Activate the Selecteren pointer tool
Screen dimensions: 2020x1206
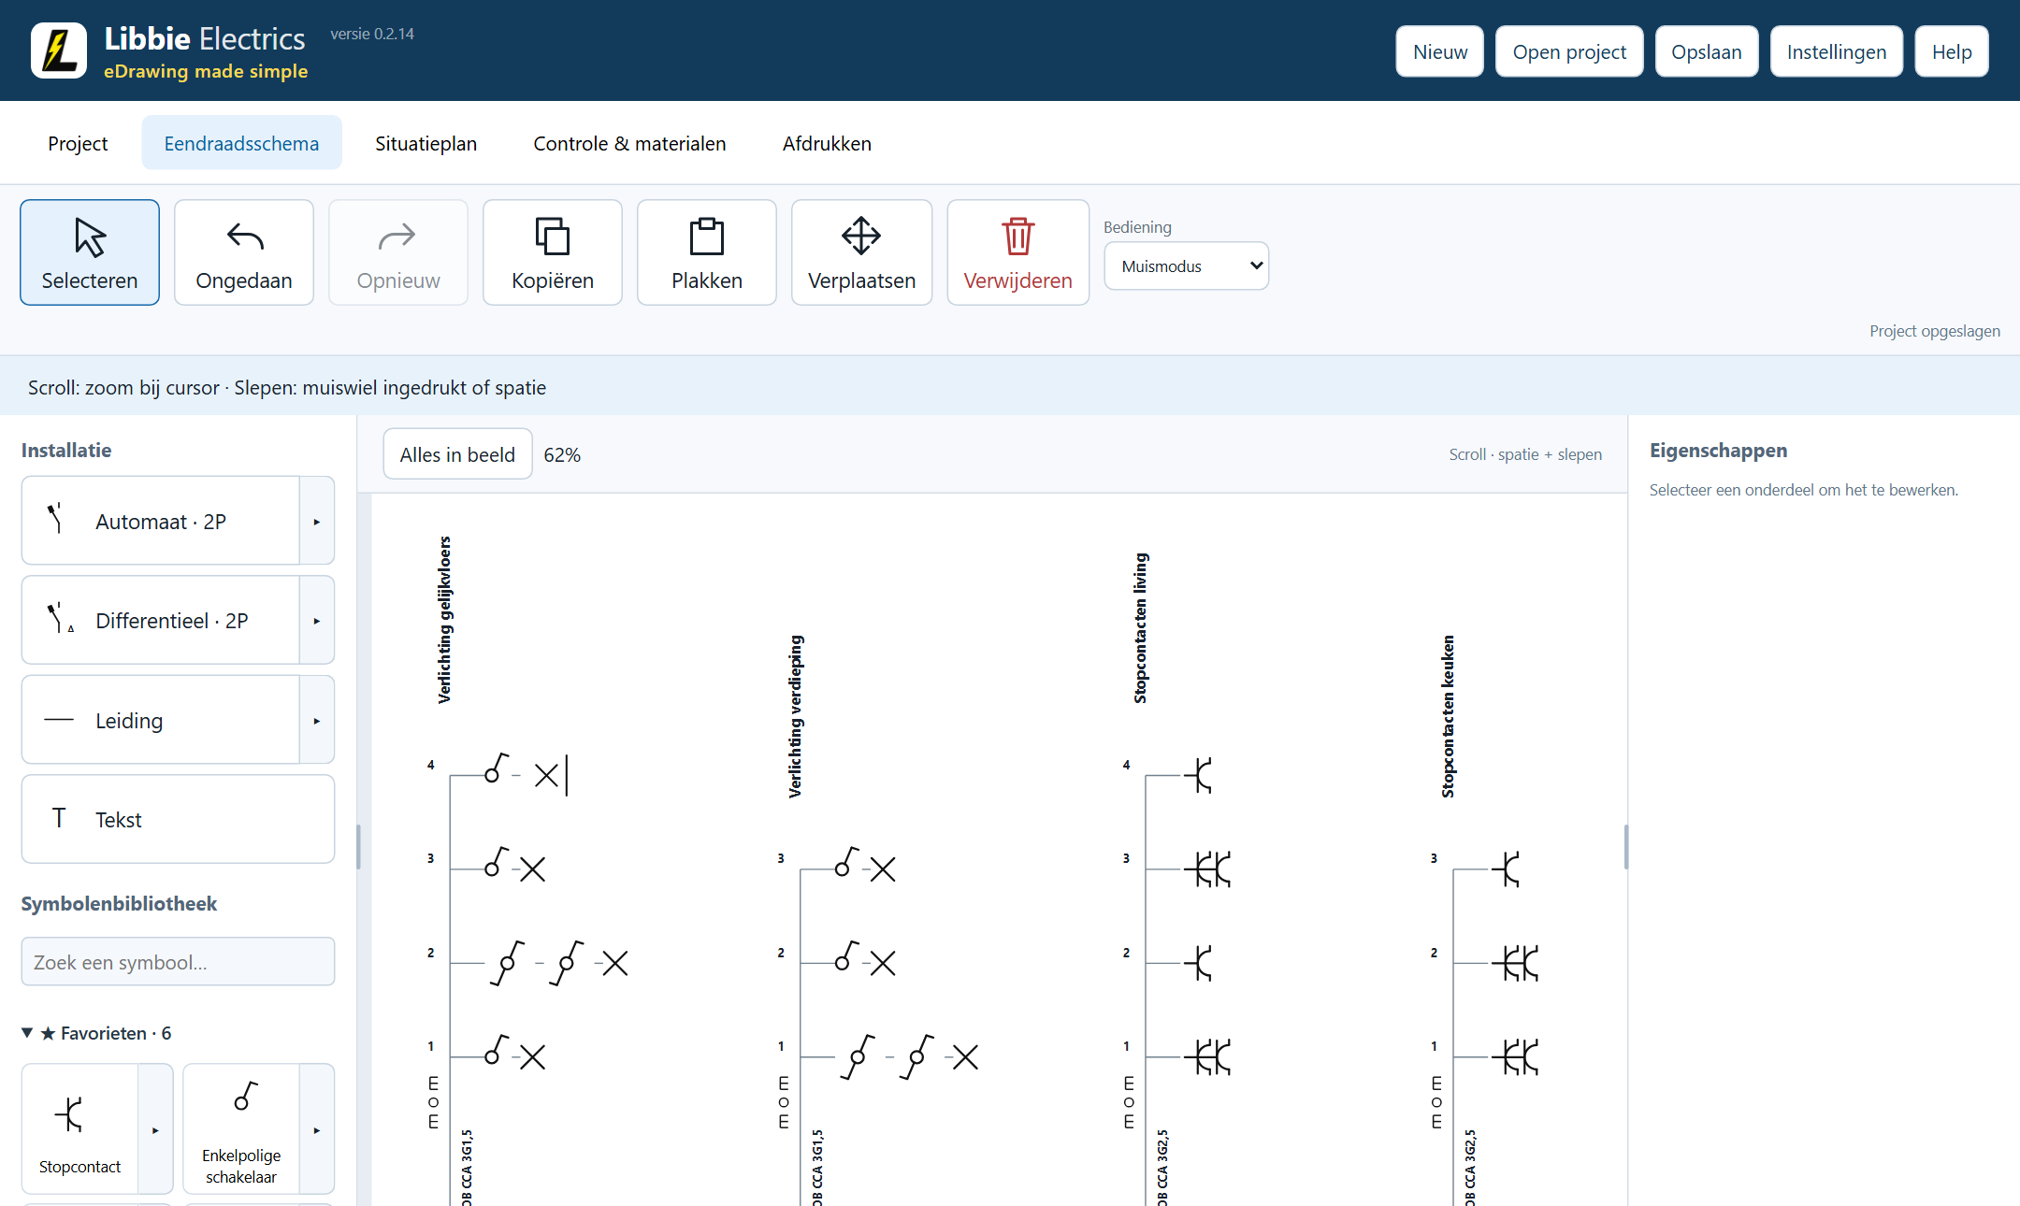pyautogui.click(x=90, y=252)
